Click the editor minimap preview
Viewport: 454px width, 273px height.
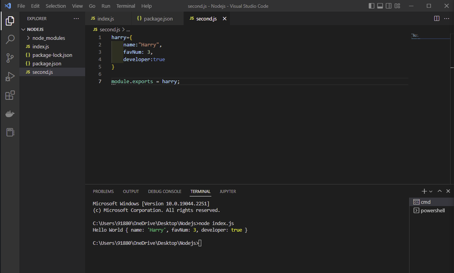[430, 36]
